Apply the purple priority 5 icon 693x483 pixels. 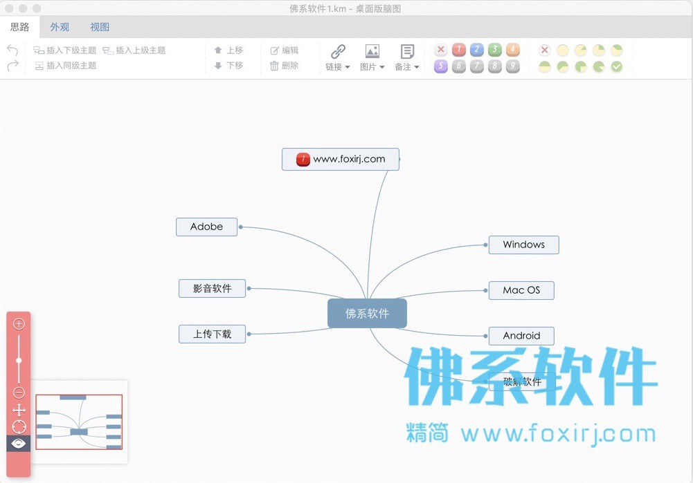pyautogui.click(x=440, y=66)
